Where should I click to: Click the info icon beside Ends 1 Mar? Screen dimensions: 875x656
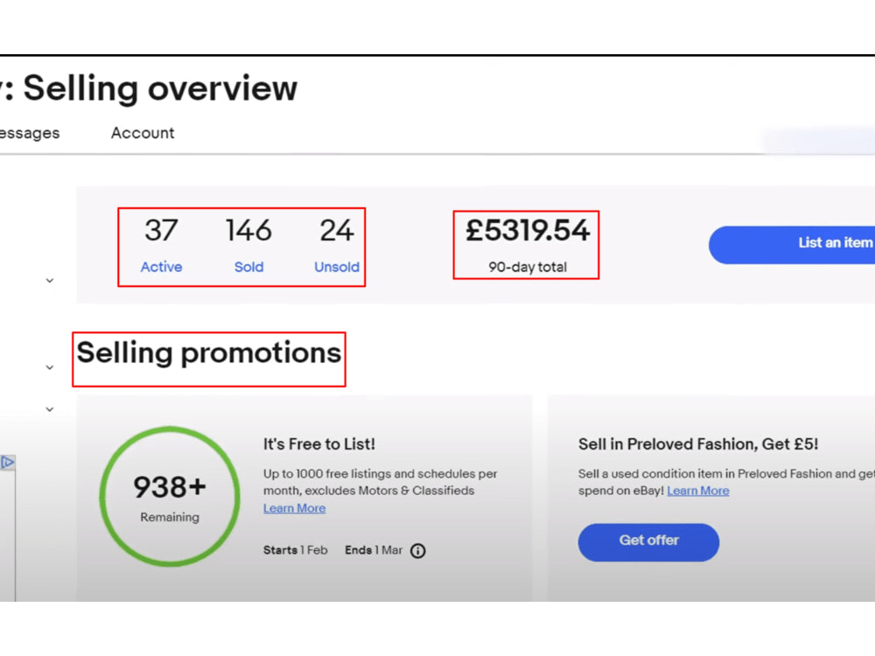(x=417, y=550)
